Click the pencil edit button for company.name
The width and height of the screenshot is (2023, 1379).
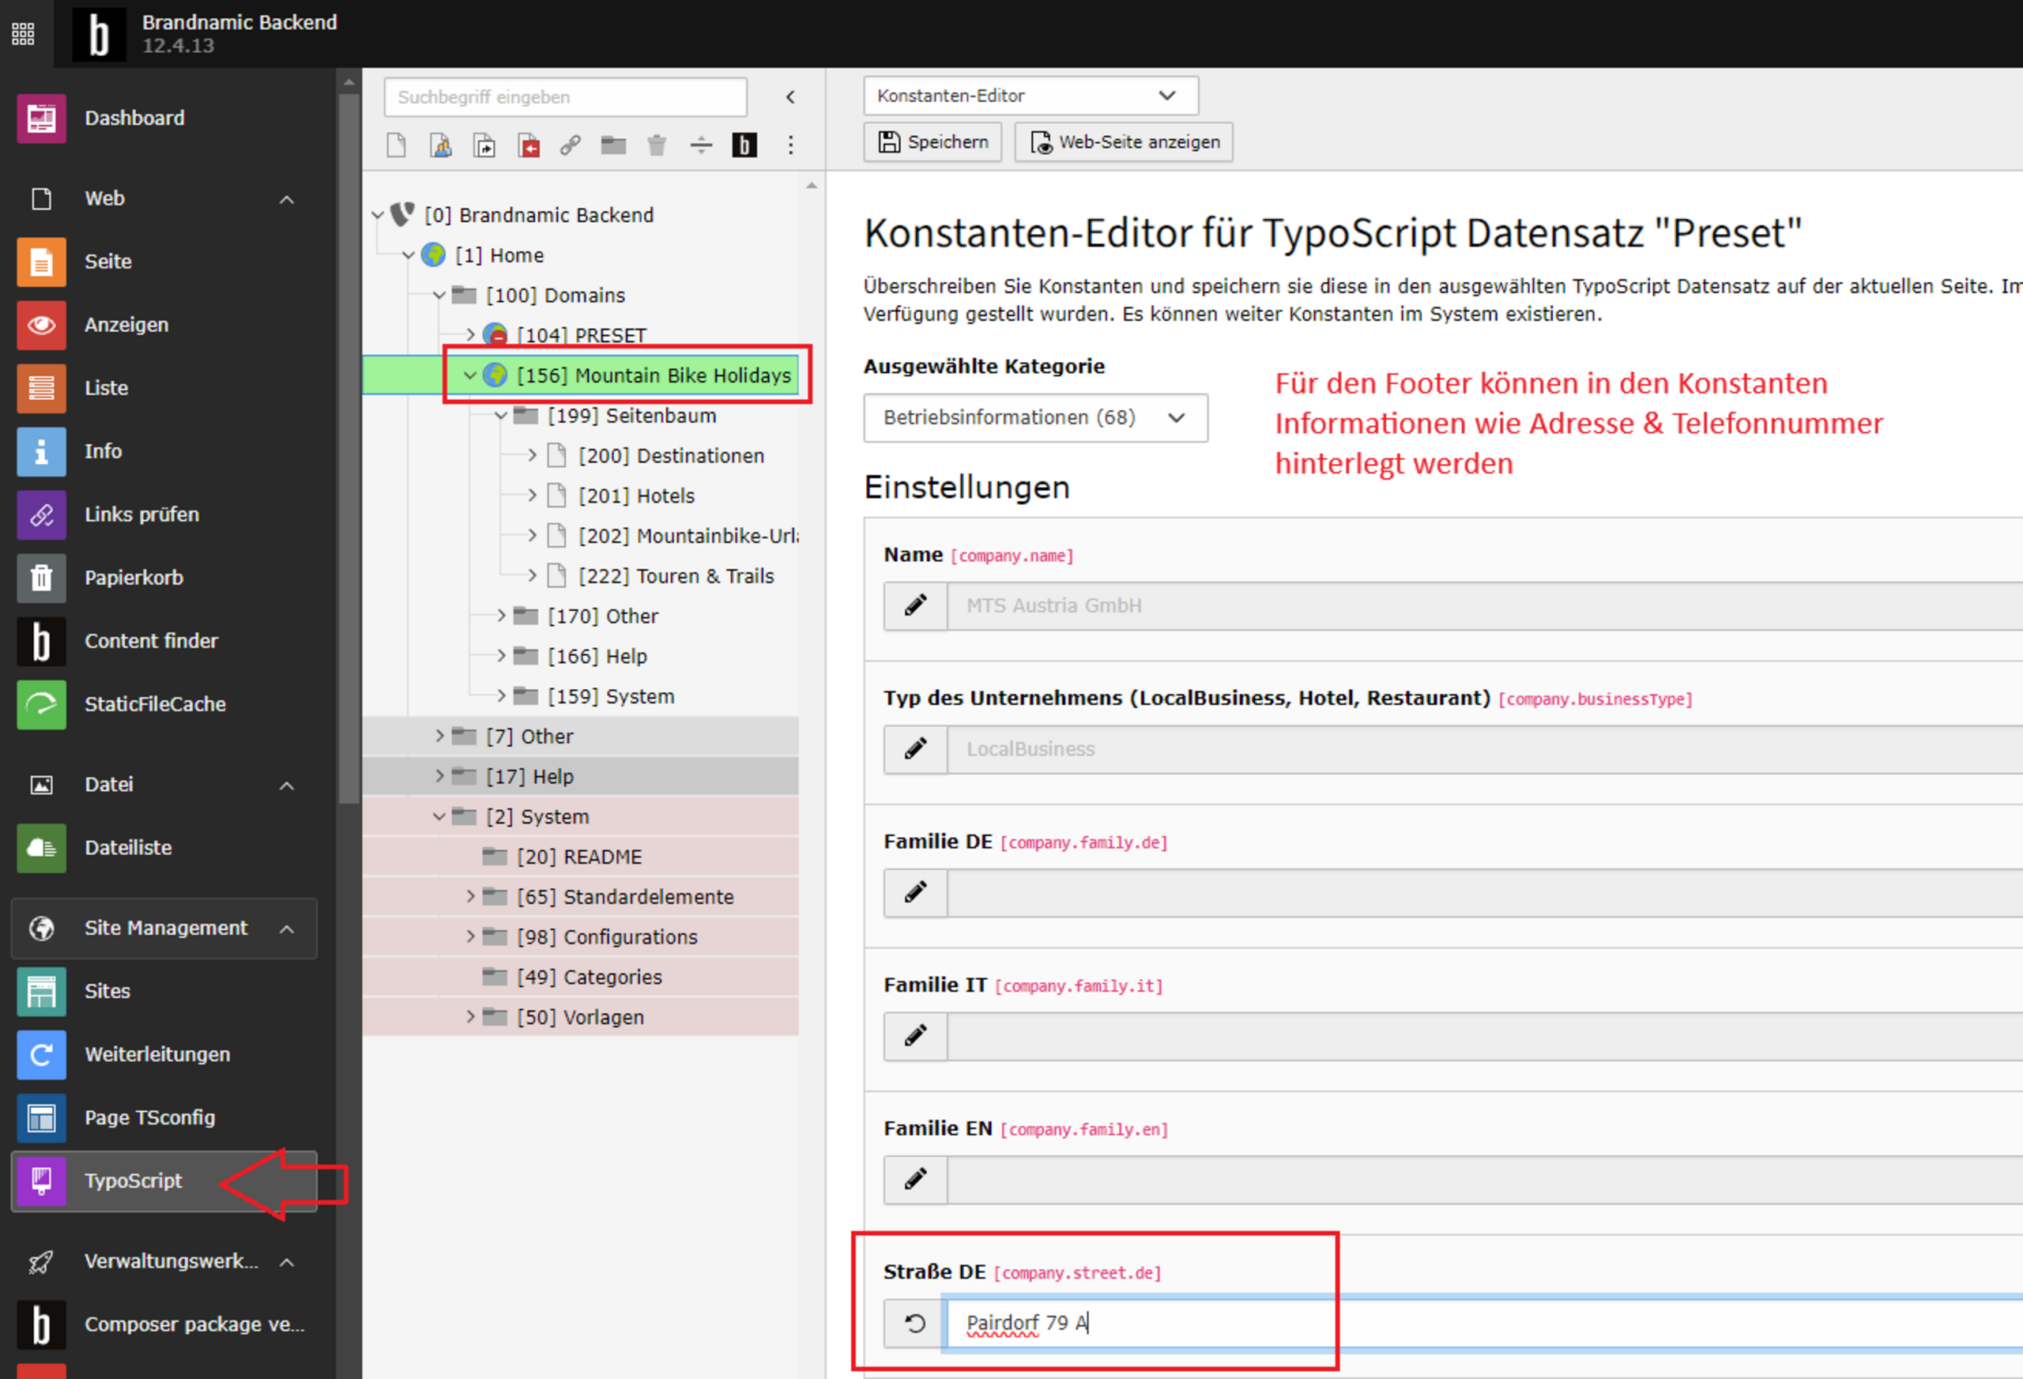pos(915,605)
